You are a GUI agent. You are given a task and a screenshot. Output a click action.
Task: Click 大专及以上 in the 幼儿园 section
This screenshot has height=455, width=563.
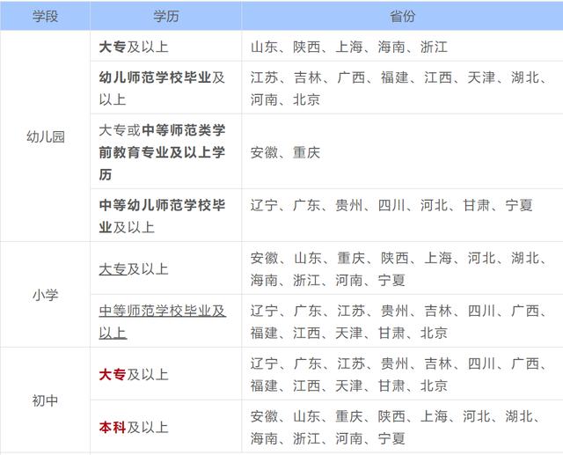(134, 47)
